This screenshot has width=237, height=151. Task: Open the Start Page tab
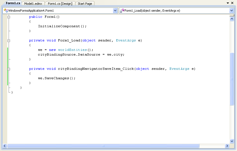click(85, 3)
